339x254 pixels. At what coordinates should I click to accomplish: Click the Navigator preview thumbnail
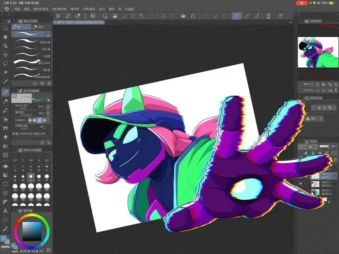[318, 52]
